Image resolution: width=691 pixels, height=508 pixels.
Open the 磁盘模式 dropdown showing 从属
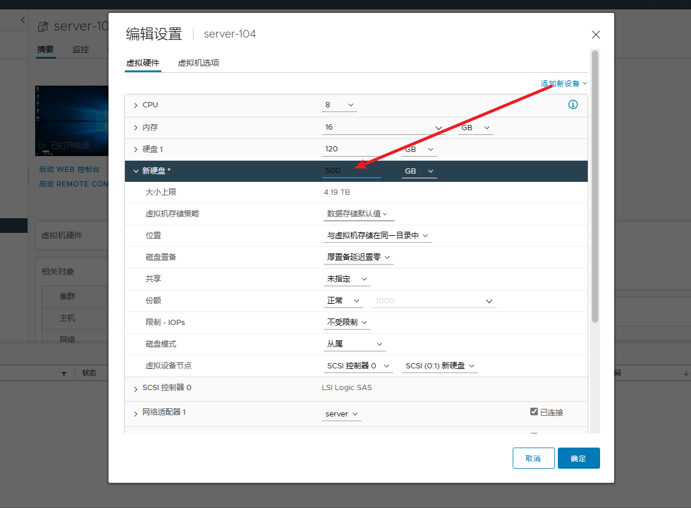[x=354, y=344]
